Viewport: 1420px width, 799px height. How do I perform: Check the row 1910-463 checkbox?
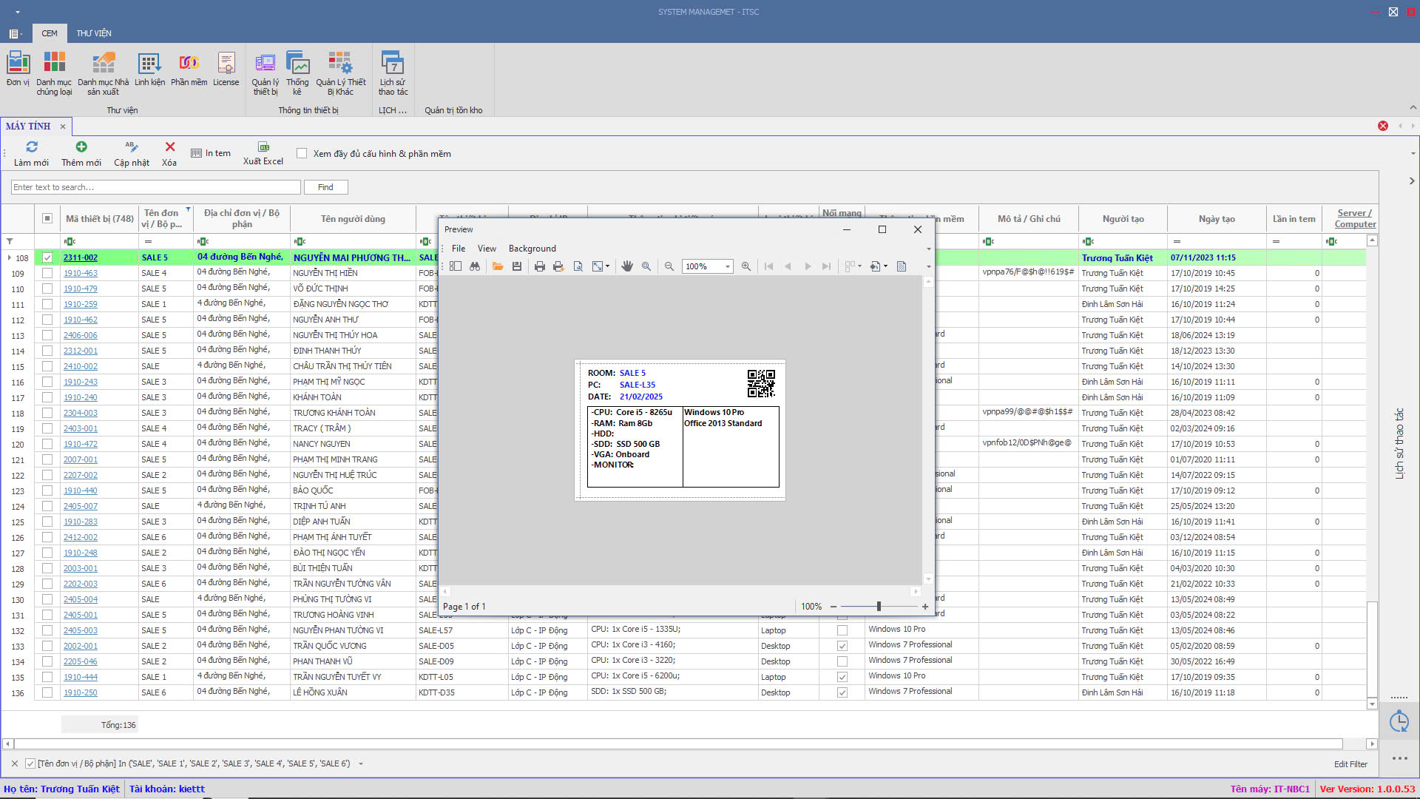click(x=47, y=273)
